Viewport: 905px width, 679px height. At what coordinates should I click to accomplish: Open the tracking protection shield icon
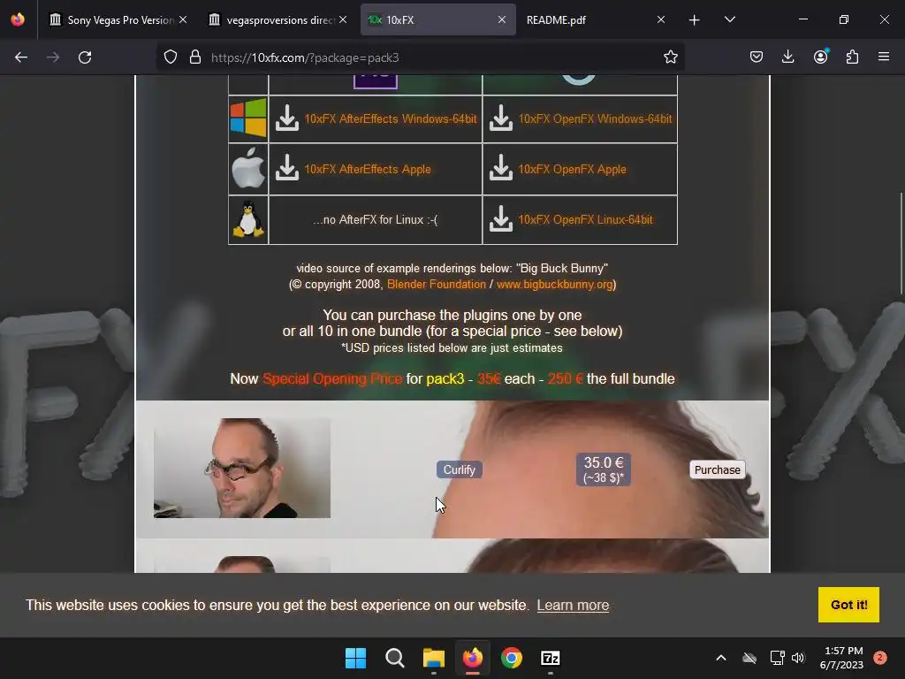pos(171,57)
